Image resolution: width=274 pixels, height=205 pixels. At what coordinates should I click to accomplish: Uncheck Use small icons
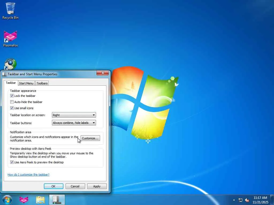12,108
